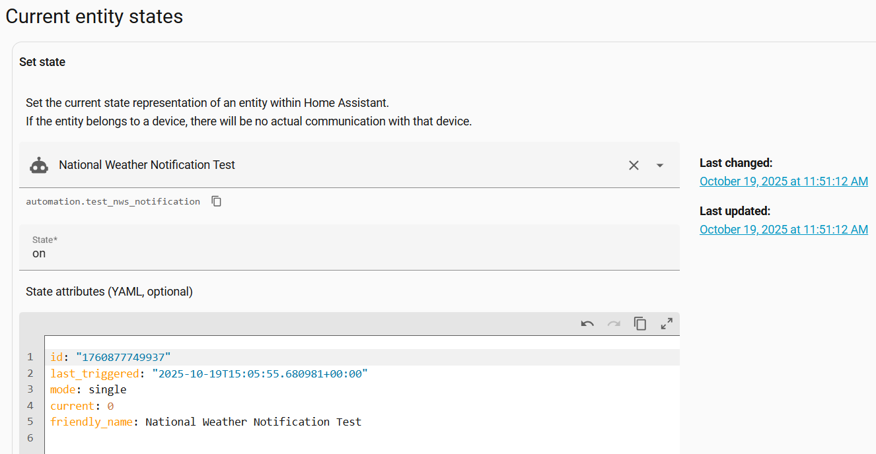Focus the State input field
This screenshot has height=454, width=876.
coord(349,253)
